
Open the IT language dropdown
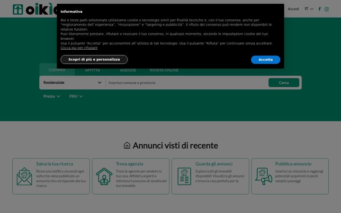[309, 9]
